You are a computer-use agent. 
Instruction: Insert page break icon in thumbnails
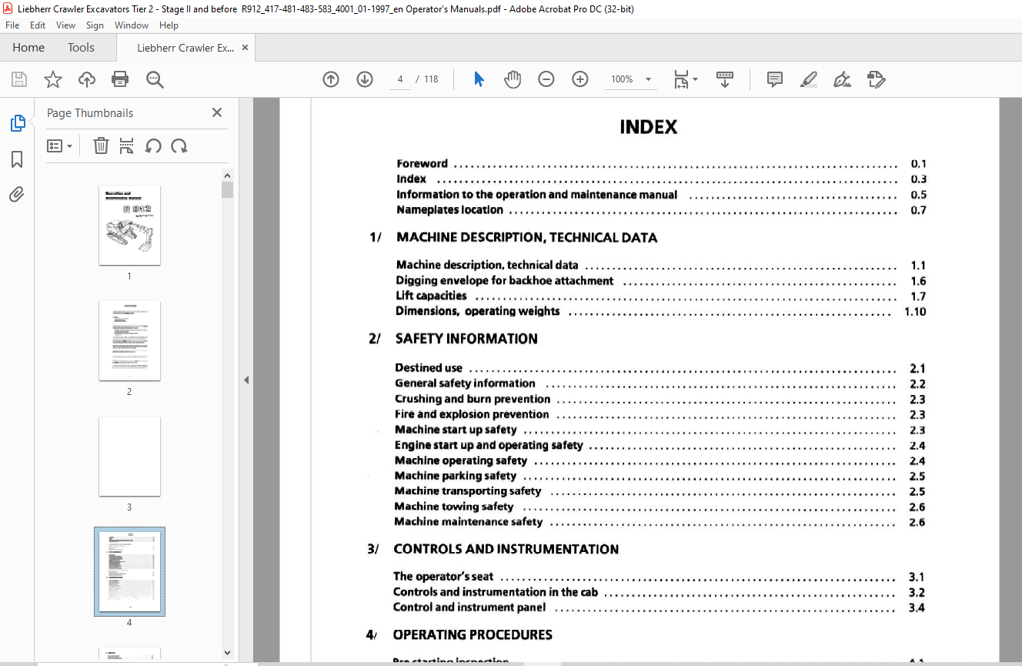(127, 146)
